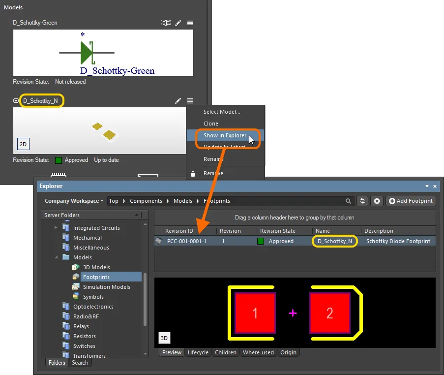Click Components in the breadcrumb path
This screenshot has width=444, height=375.
tap(147, 201)
